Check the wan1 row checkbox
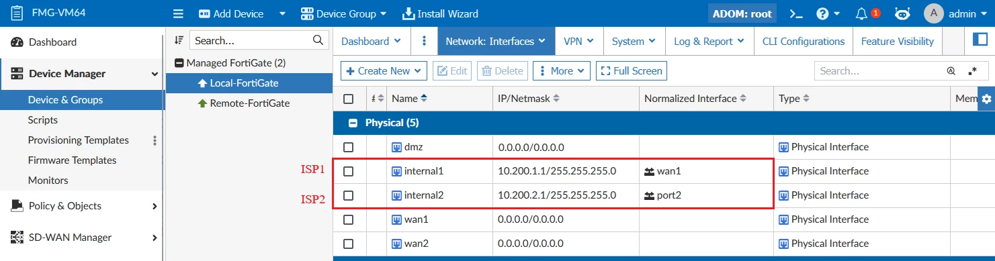 point(348,219)
